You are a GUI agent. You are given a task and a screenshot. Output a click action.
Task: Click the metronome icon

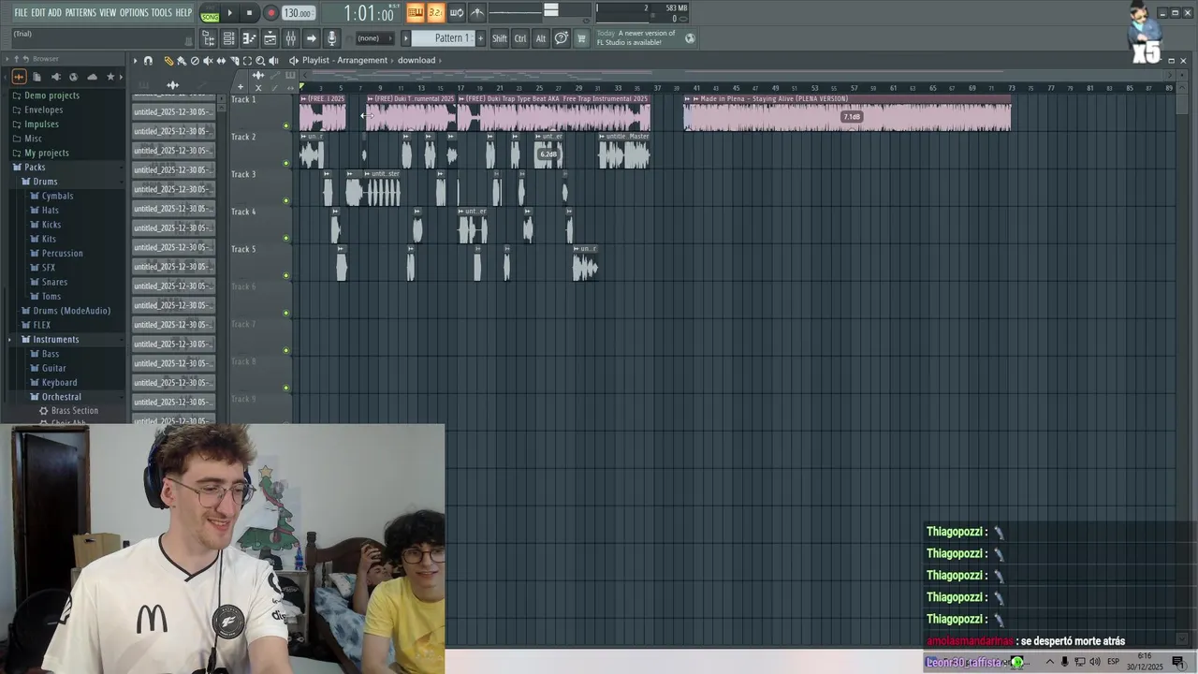coord(476,12)
